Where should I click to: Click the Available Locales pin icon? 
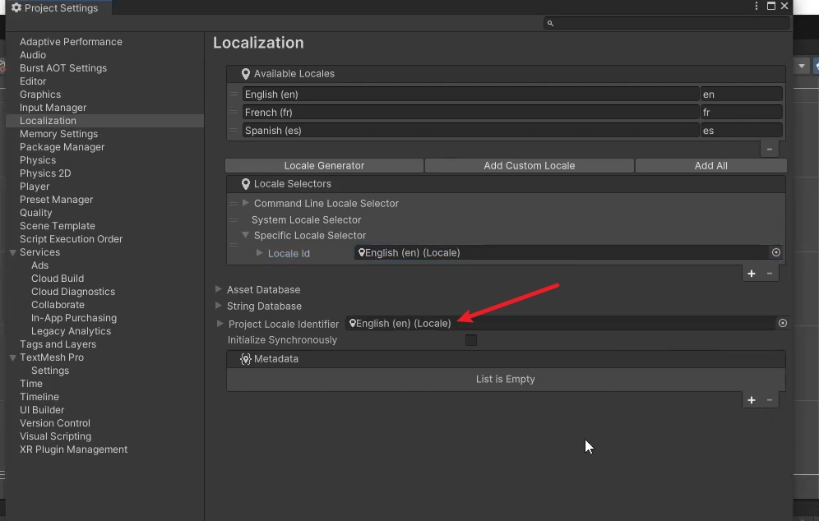coord(246,74)
